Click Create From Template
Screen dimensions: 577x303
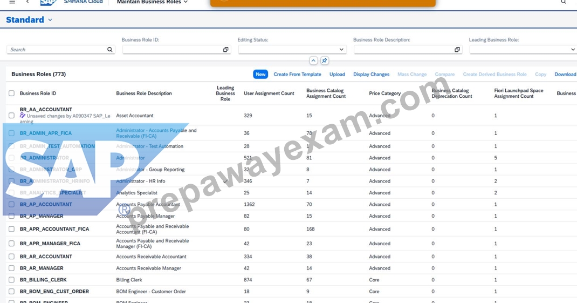297,74
